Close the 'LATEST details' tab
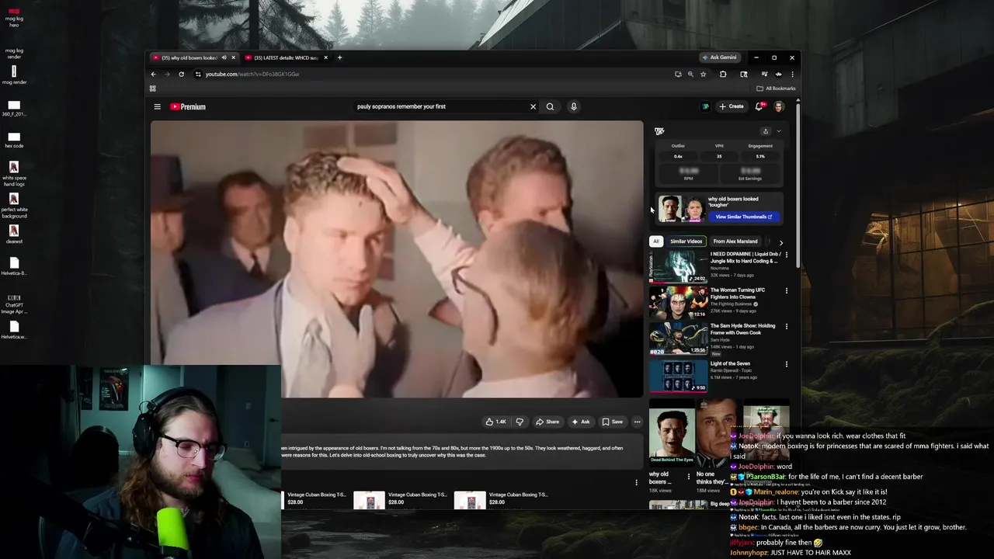Viewport: 994px width, 559px height. 325,57
